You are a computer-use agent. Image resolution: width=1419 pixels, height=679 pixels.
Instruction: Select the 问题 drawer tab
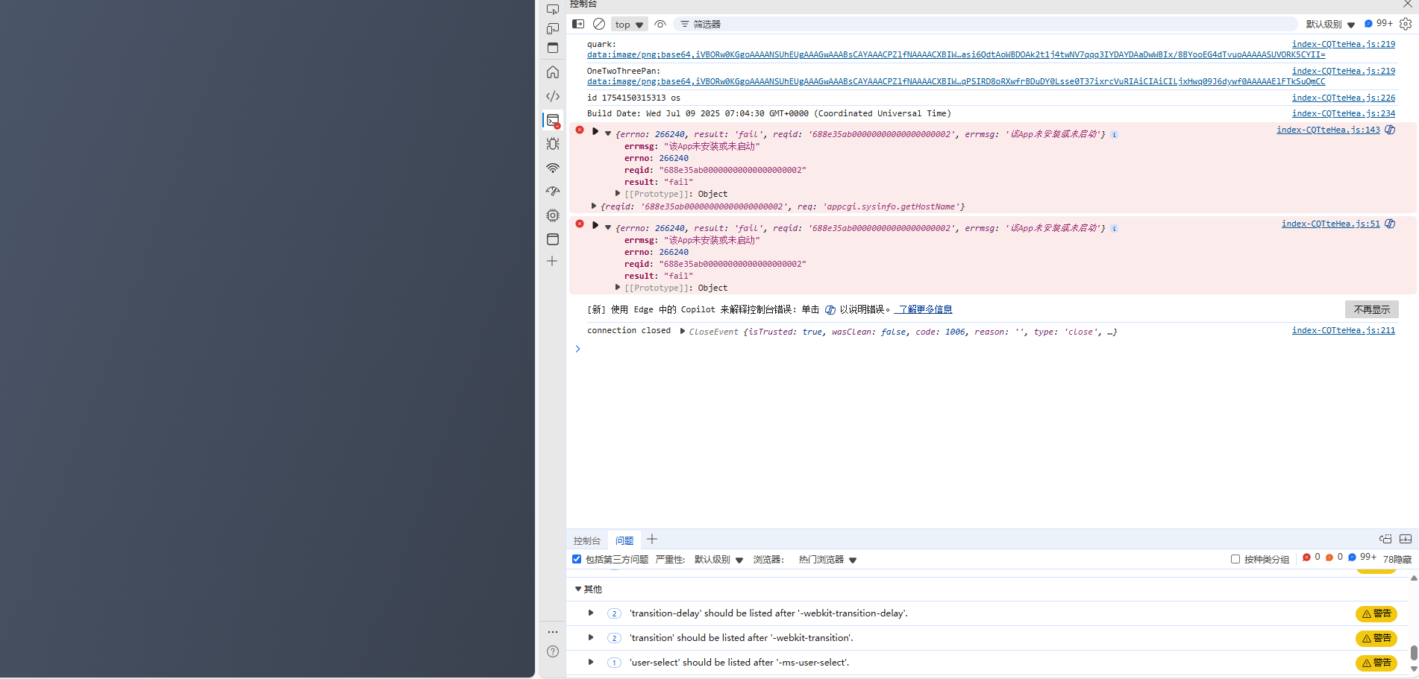point(624,540)
